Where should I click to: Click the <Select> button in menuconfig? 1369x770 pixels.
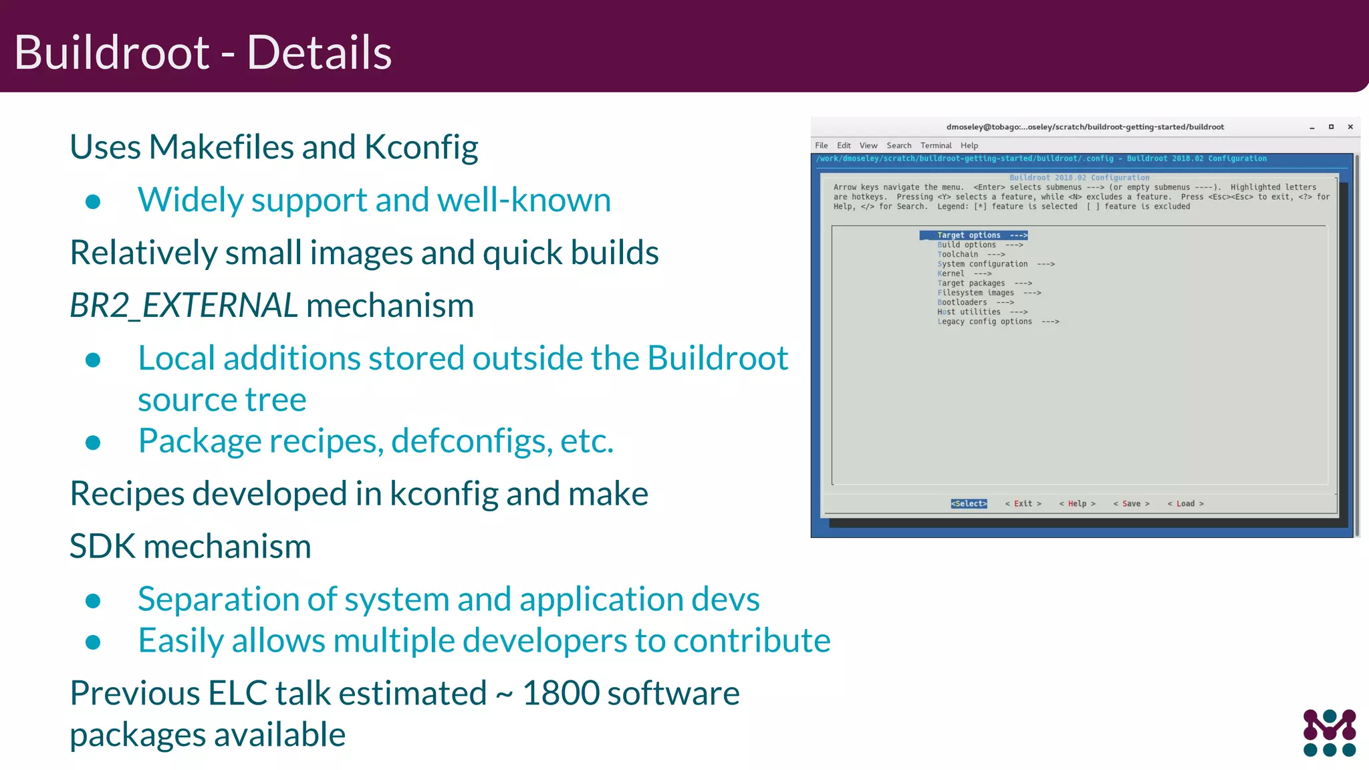[x=969, y=503]
